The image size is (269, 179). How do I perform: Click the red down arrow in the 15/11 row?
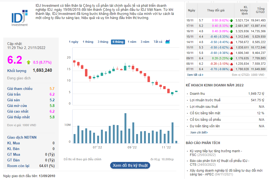point(231,37)
